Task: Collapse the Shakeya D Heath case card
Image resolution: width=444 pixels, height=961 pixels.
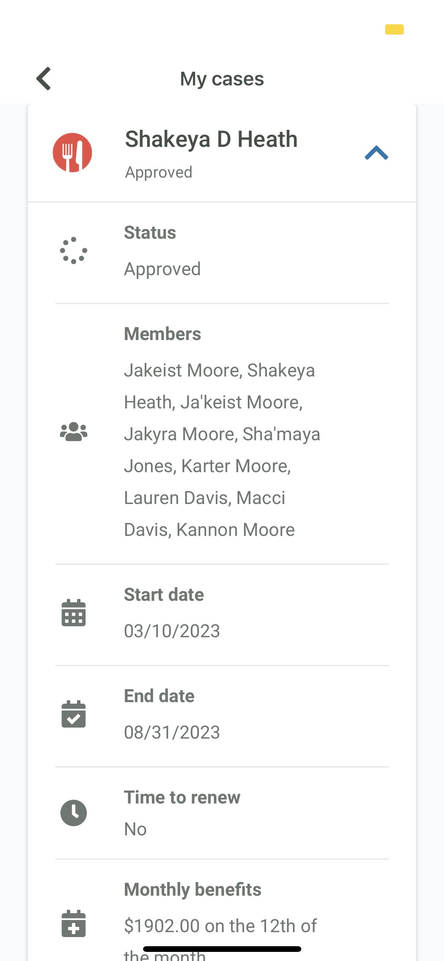Action: (376, 153)
